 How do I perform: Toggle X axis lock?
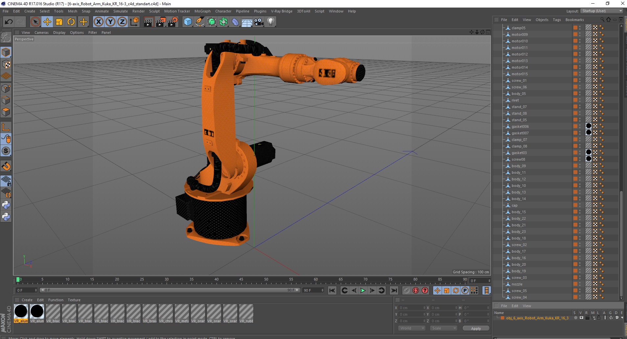(x=98, y=22)
